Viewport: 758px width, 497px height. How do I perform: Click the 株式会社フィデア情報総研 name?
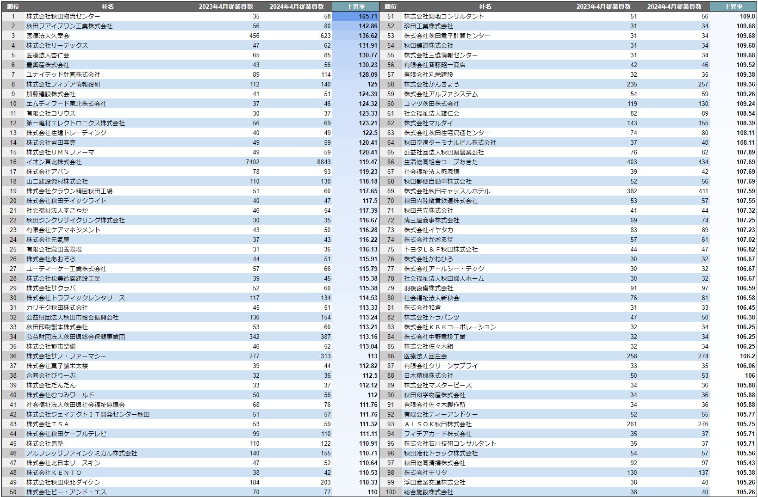click(63, 84)
